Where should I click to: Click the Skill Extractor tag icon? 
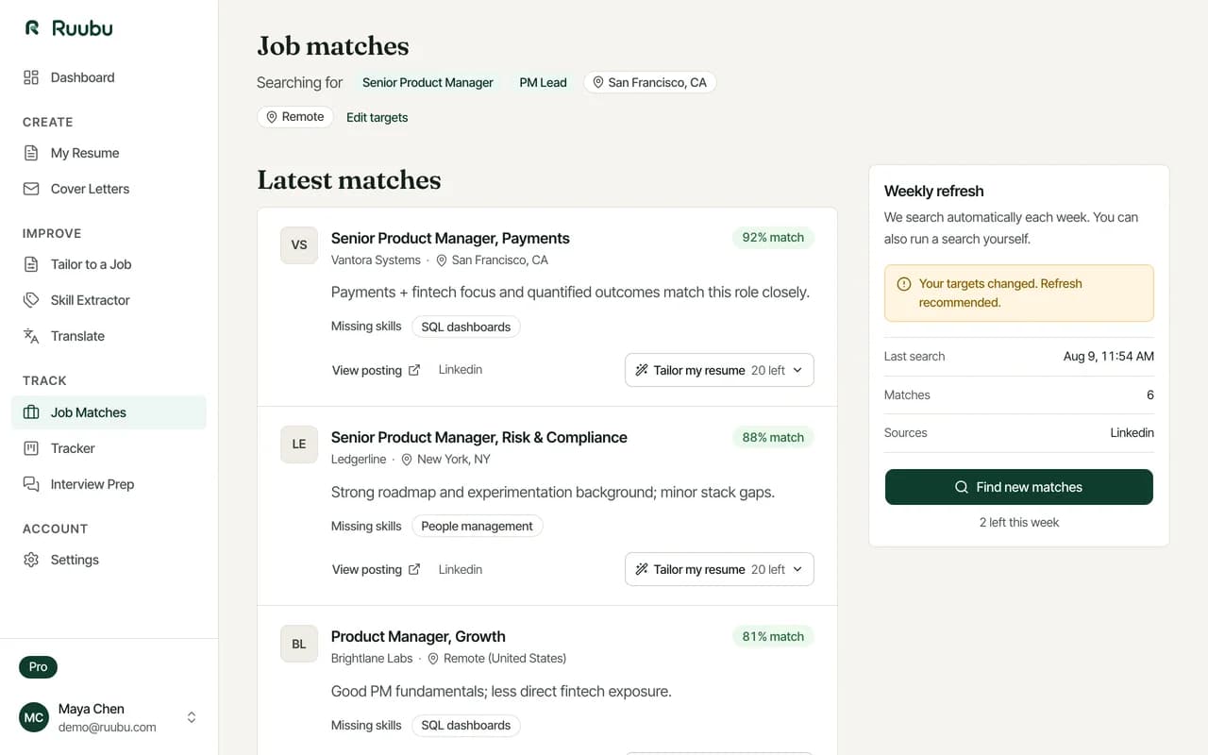31,300
